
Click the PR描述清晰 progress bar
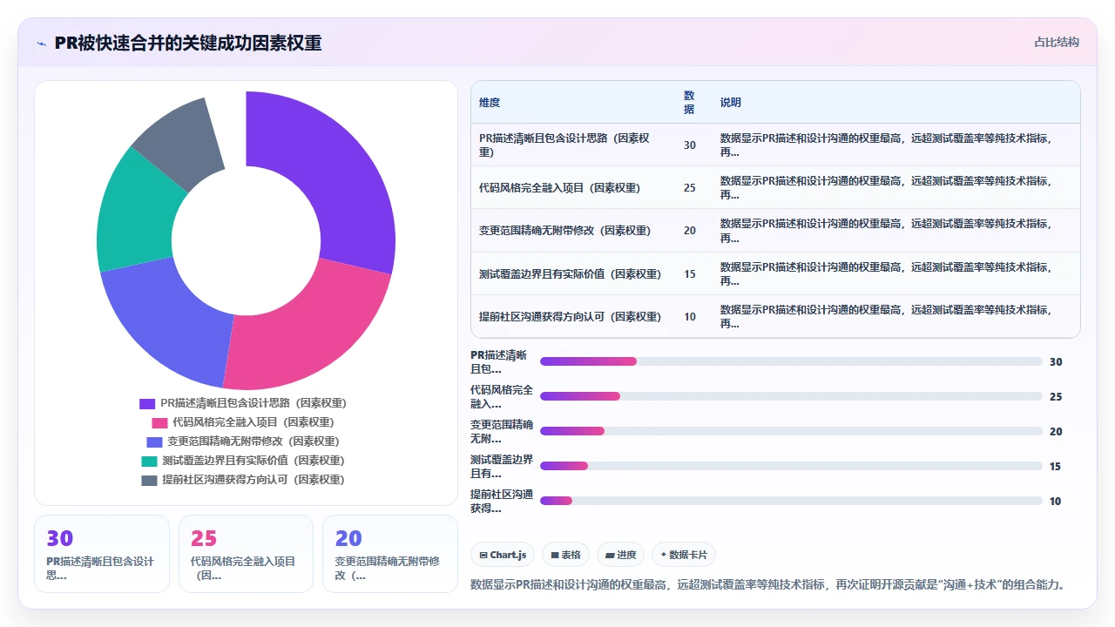791,361
